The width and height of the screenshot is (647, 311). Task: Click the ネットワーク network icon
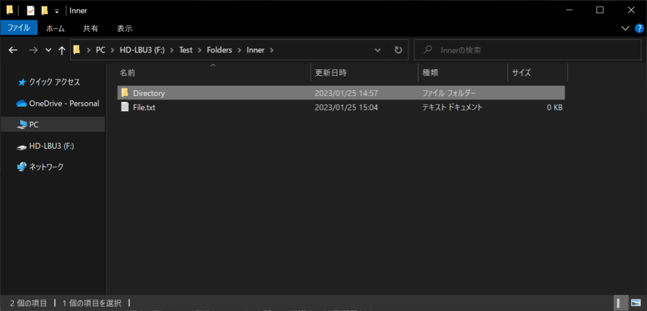[x=21, y=167]
